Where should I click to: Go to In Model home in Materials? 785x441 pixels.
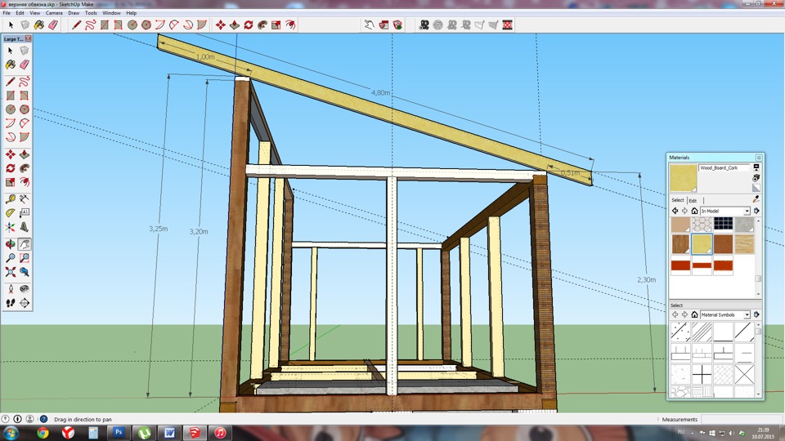(x=694, y=211)
